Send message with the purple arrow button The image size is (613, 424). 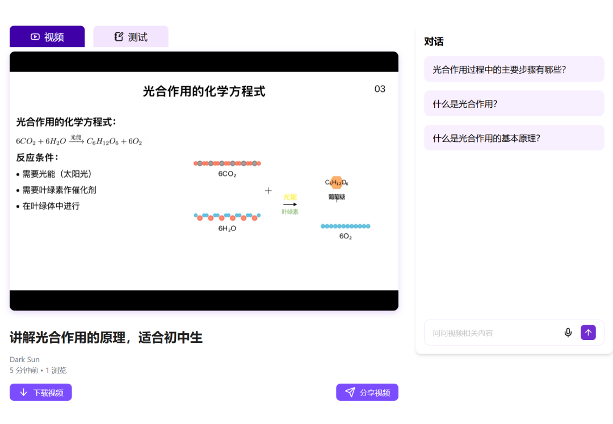(x=588, y=333)
